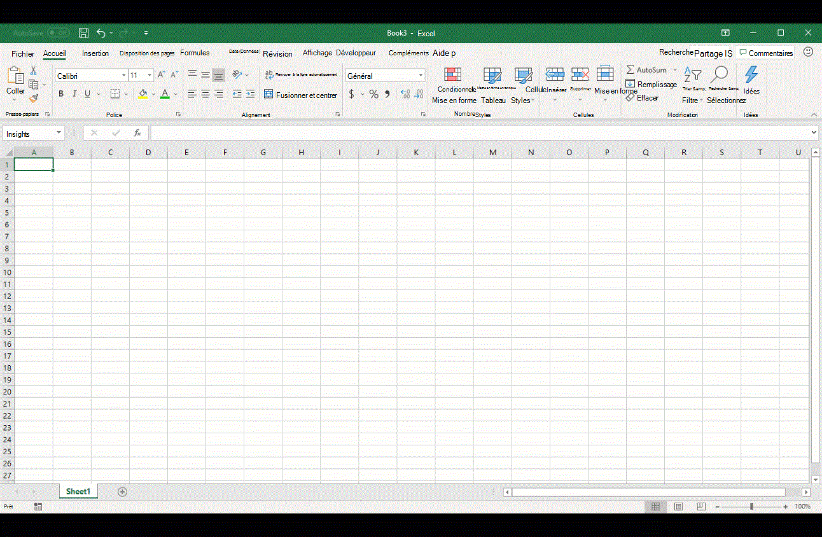The width and height of the screenshot is (822, 537).
Task: Click the formula bar input field
Action: tap(480, 133)
